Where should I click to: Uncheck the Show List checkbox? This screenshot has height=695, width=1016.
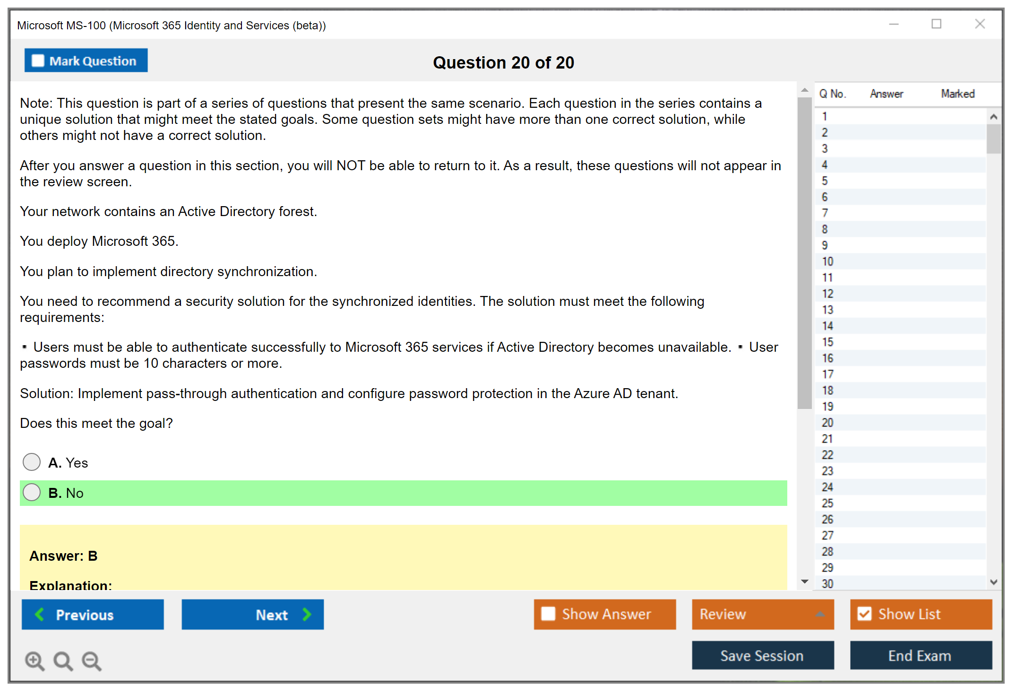[864, 614]
